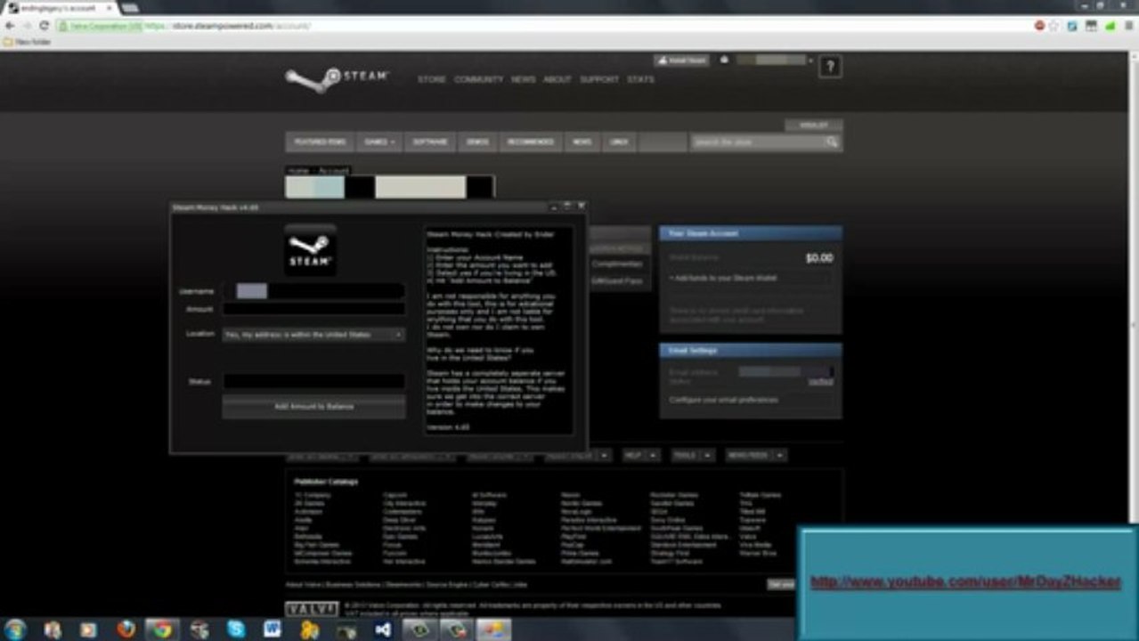This screenshot has height=641, width=1139.
Task: Click the $0.00 wallet balance
Action: click(819, 258)
